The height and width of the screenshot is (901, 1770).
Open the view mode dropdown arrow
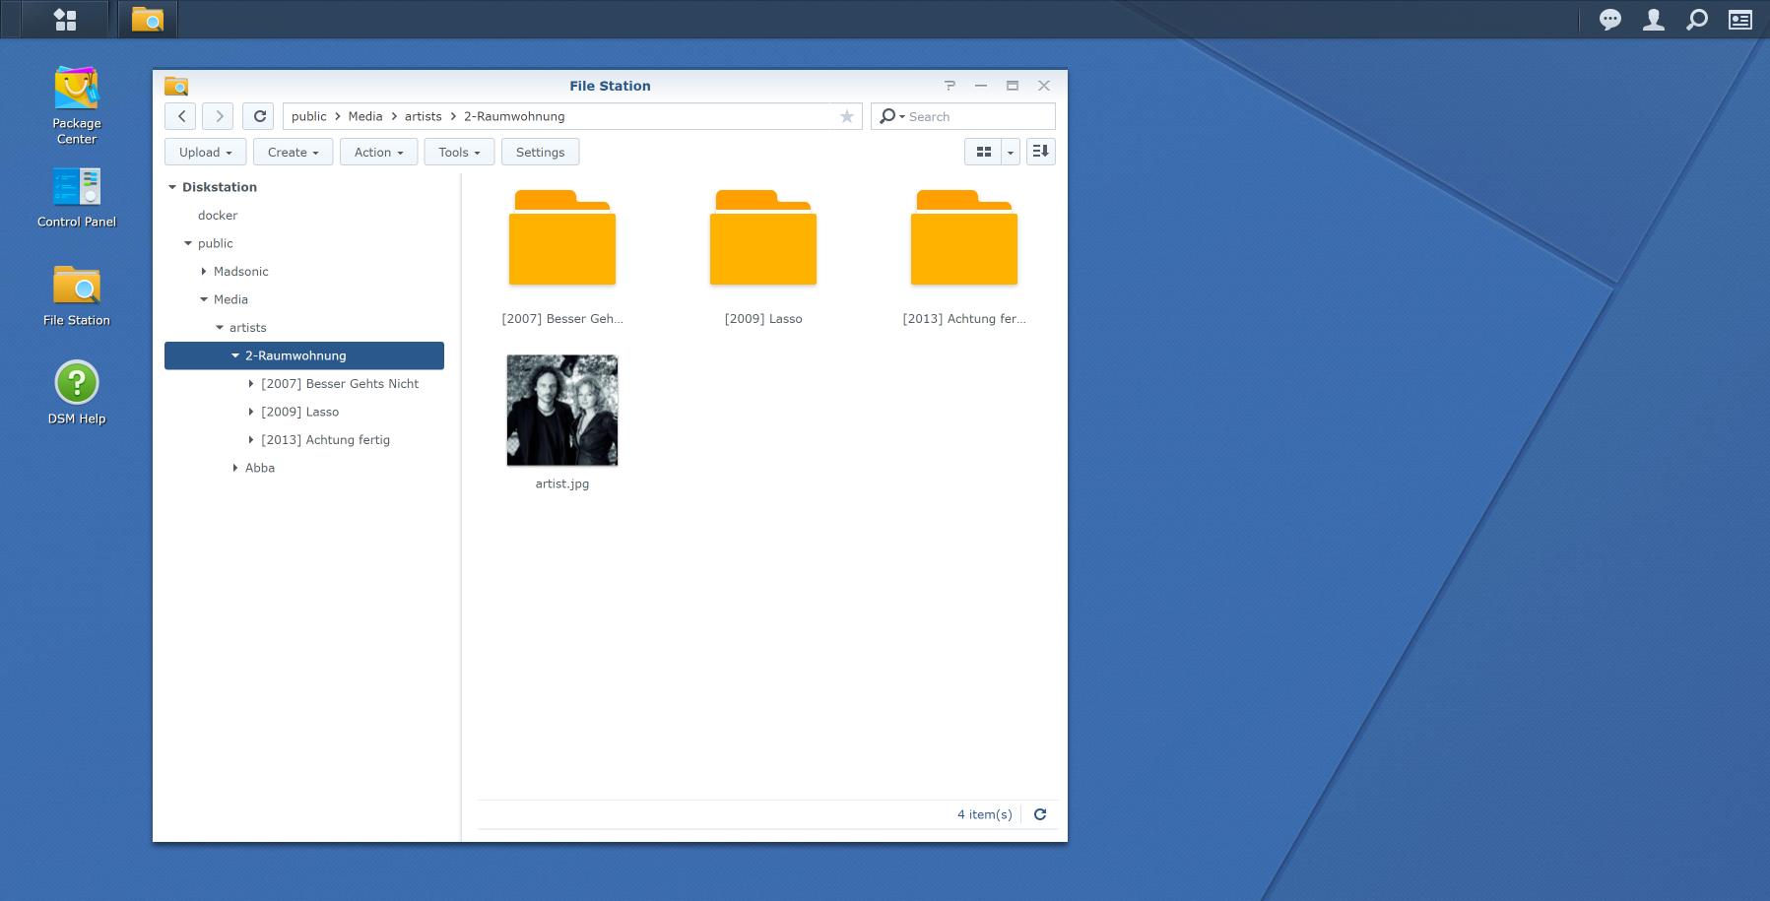tap(1011, 152)
